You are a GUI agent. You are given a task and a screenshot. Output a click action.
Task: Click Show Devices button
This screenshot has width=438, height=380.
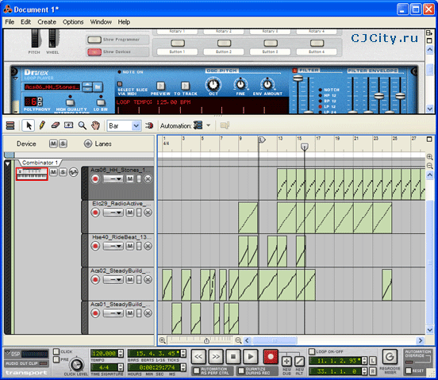(x=94, y=52)
